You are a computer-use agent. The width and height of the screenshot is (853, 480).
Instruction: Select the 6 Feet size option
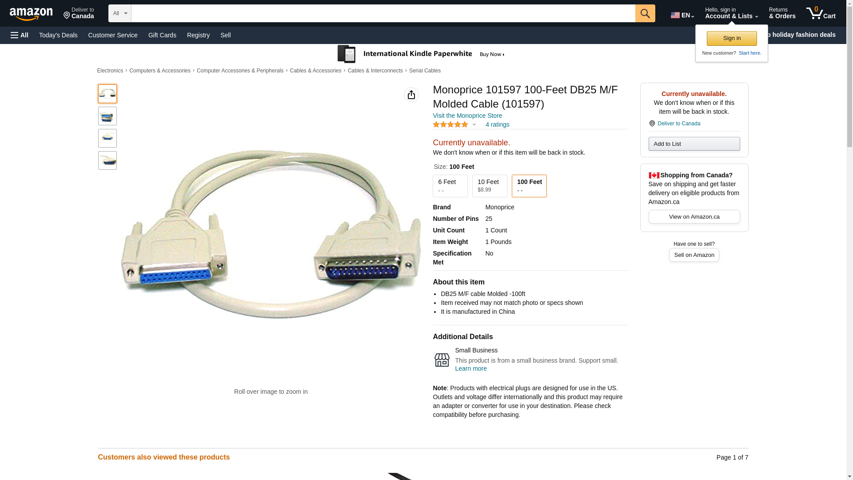[x=450, y=186]
